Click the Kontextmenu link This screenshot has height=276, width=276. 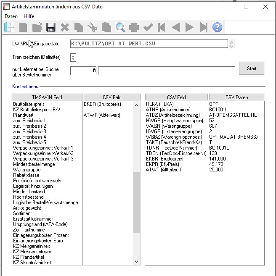pos(25,87)
